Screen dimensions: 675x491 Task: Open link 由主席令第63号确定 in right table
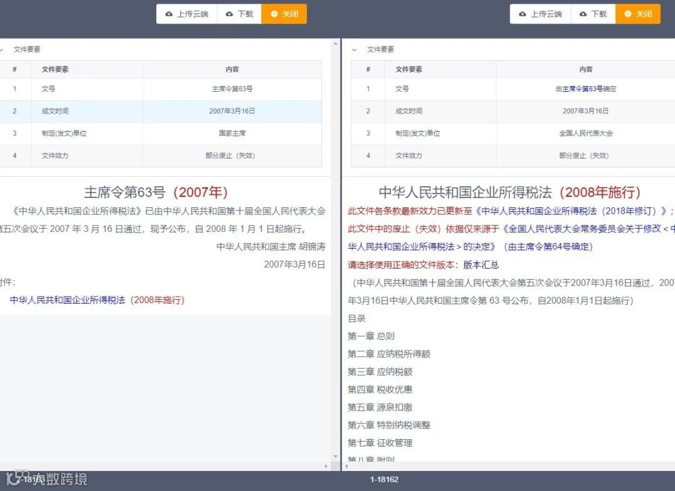586,89
